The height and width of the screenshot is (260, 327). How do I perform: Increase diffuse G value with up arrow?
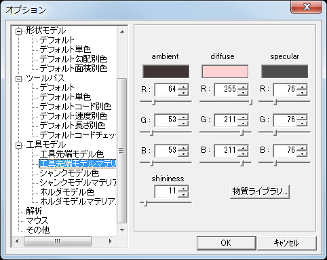click(x=243, y=117)
